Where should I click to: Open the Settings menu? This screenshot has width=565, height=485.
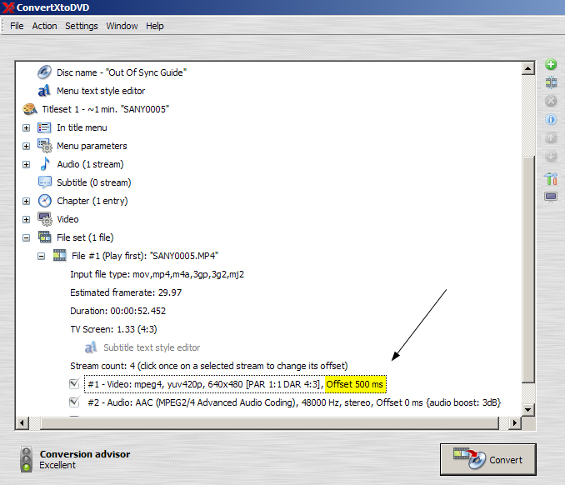pos(82,26)
